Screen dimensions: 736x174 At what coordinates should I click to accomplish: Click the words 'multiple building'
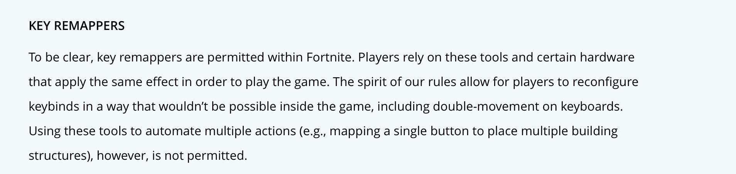(569, 131)
